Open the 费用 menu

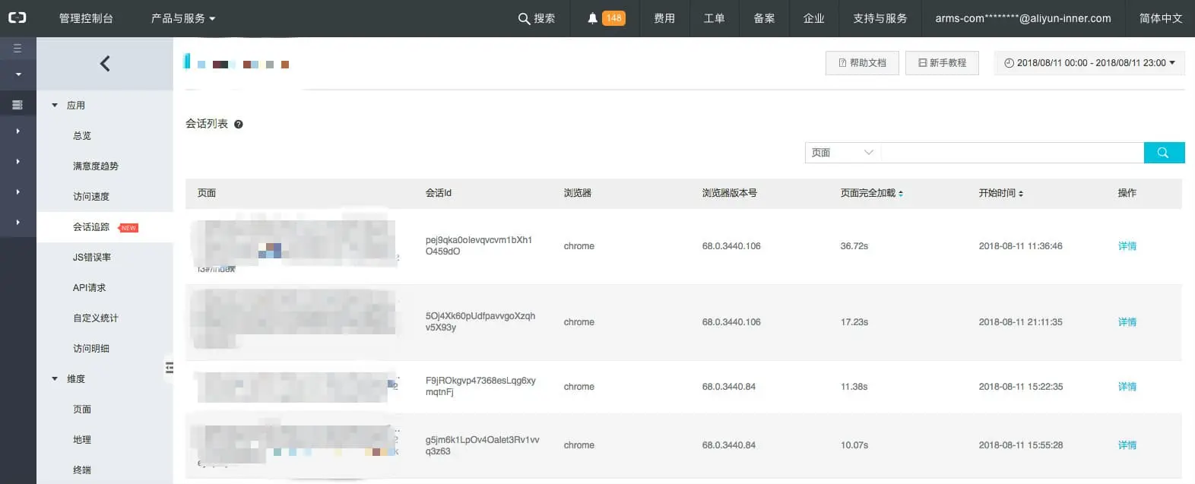click(664, 18)
